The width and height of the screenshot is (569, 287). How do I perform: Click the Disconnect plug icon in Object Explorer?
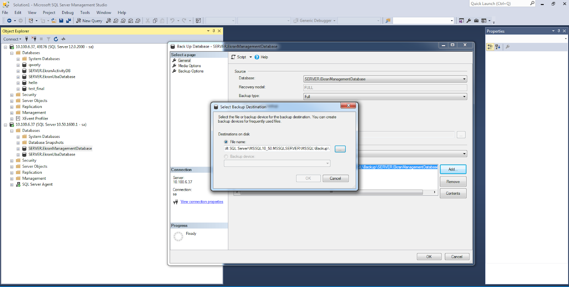point(34,39)
